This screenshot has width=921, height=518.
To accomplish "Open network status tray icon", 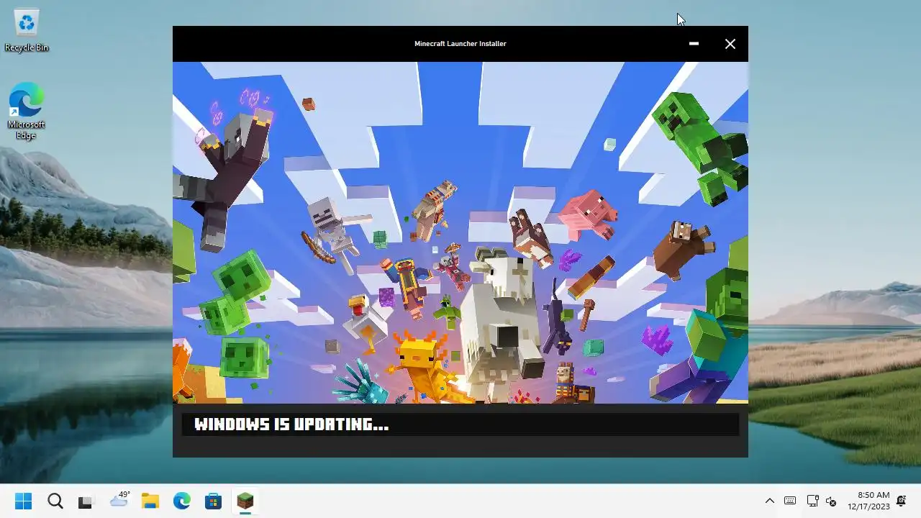I will point(812,501).
